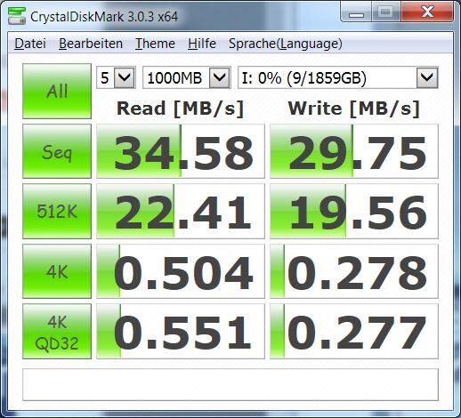The width and height of the screenshot is (461, 418).
Task: Open the Bearbeiten menu
Action: point(91,44)
